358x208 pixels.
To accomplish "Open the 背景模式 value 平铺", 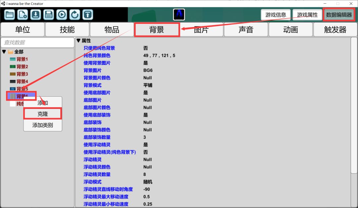I will tap(148, 85).
